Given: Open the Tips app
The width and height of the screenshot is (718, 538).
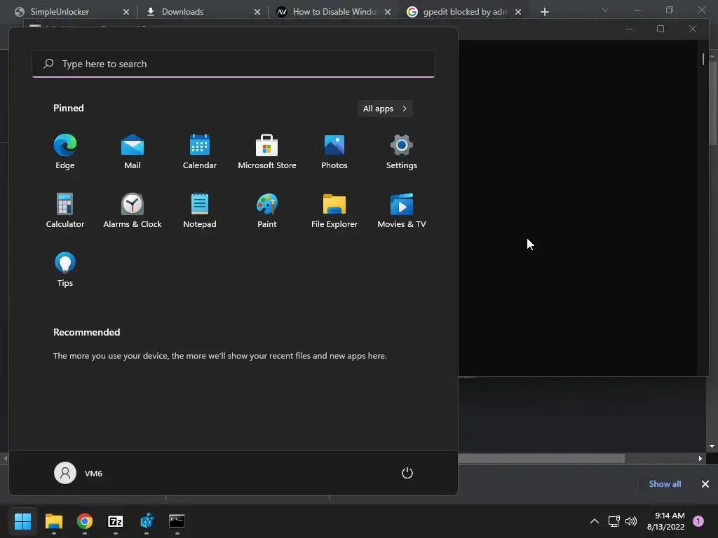Looking at the screenshot, I should click(65, 270).
